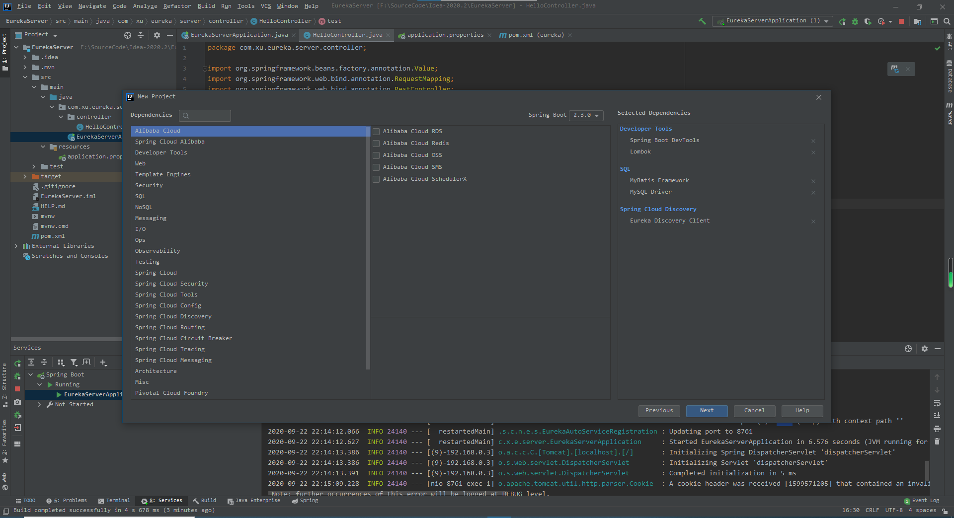Click the camera thread dump icon in Services
The width and height of the screenshot is (954, 518).
[x=17, y=402]
